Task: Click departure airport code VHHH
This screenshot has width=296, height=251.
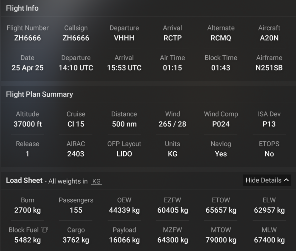Action: (x=124, y=38)
